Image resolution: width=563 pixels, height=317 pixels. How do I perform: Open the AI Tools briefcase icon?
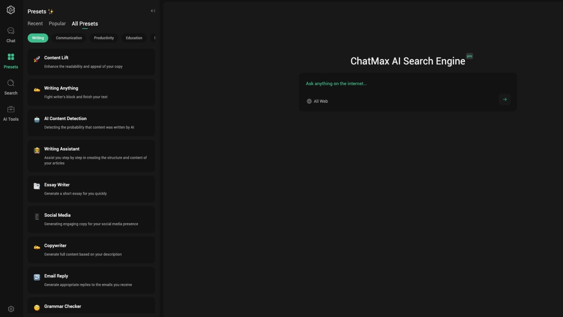pos(11,109)
